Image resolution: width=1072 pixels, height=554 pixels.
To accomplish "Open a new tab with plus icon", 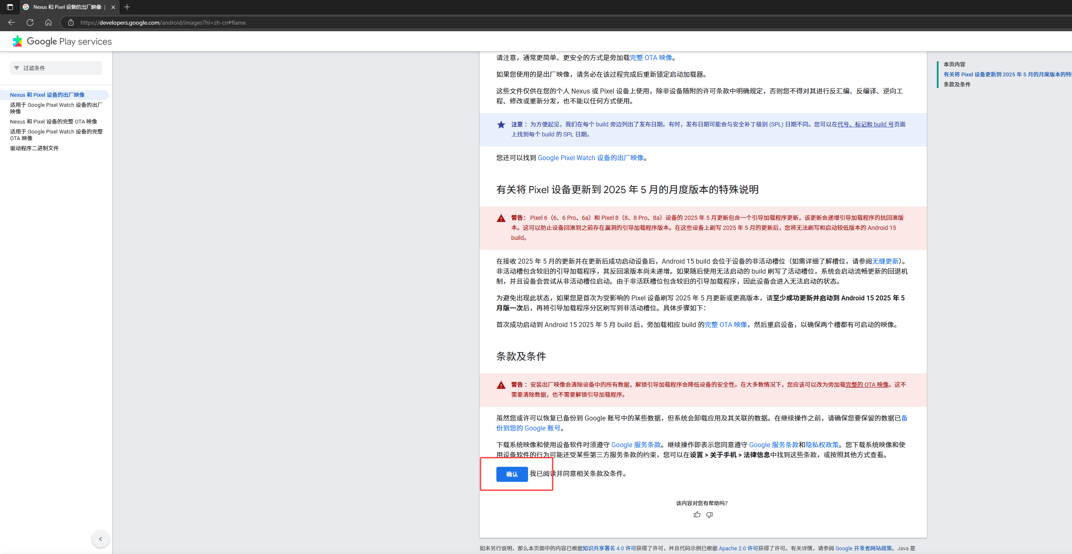I will [x=127, y=7].
